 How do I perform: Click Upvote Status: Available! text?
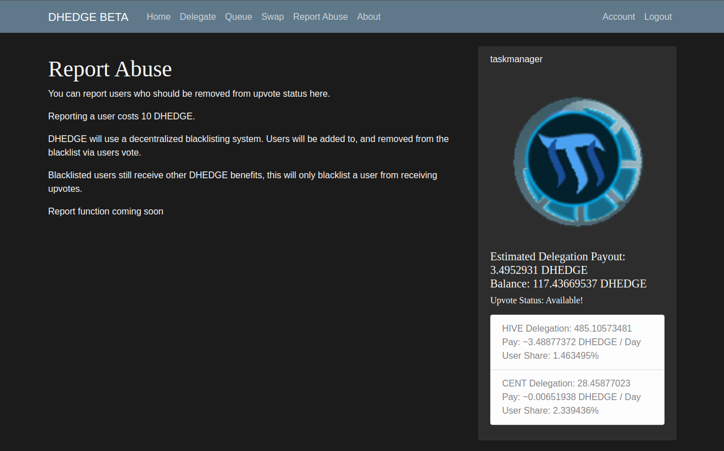(x=537, y=300)
